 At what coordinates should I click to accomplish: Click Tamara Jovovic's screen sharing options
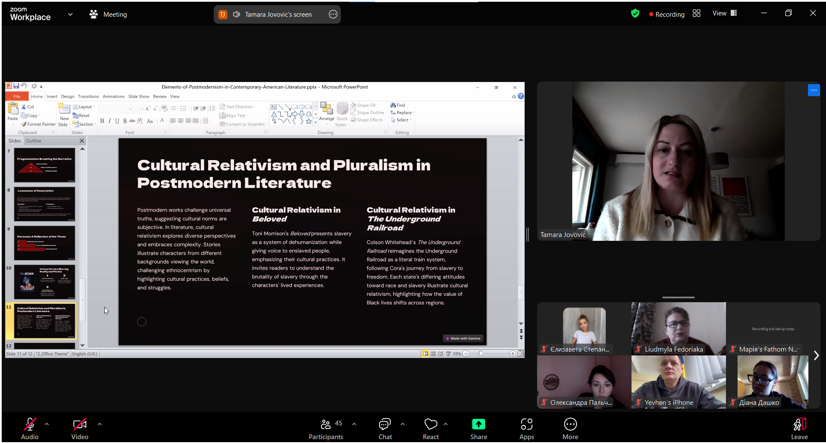[333, 14]
